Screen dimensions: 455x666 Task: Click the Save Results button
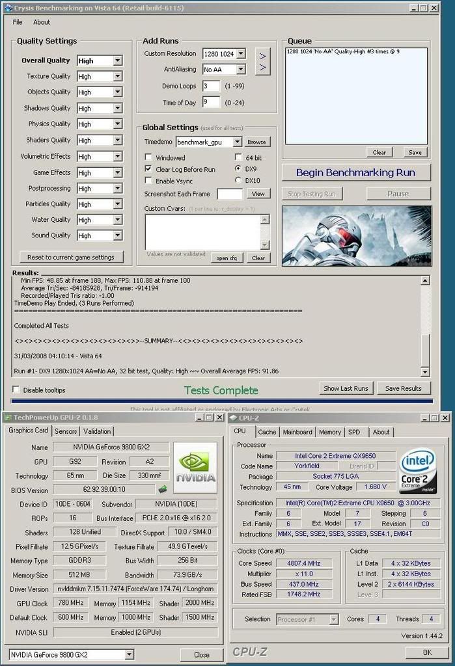[x=404, y=388]
